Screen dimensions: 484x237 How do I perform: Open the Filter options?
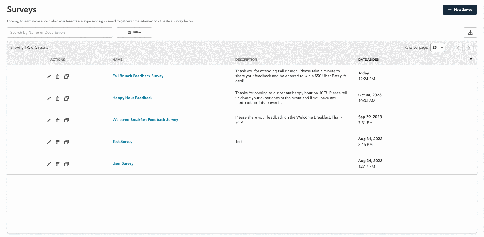[x=134, y=33]
